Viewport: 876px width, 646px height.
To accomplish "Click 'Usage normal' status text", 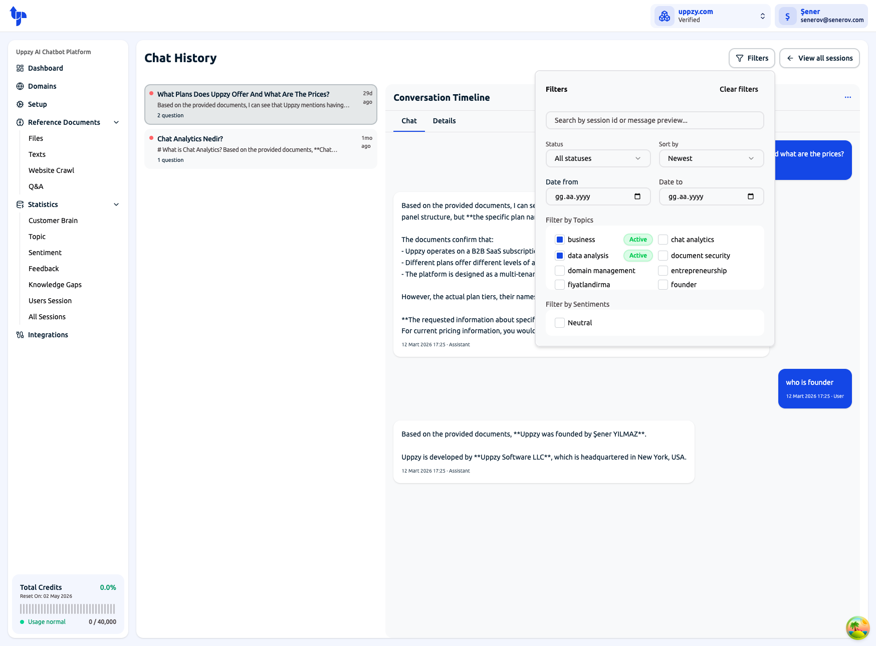I will (47, 622).
